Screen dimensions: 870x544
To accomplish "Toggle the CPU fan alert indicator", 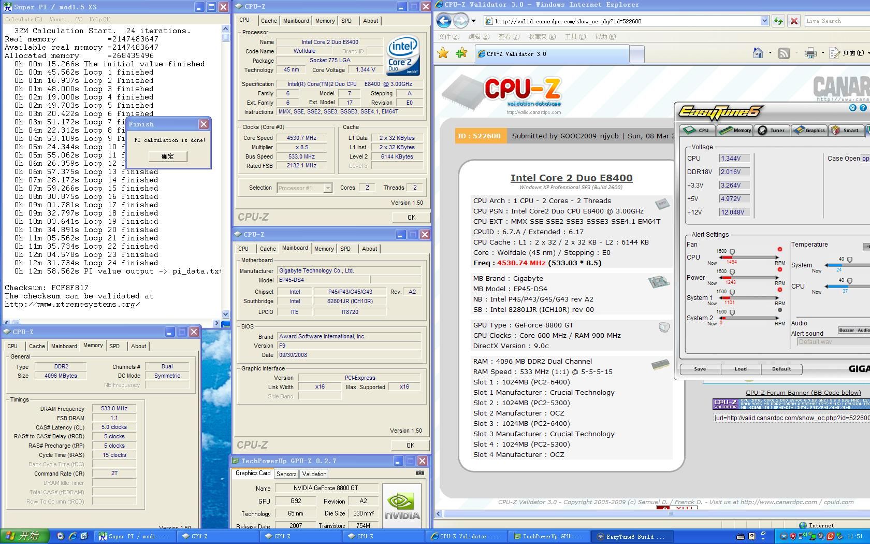I will tap(779, 249).
